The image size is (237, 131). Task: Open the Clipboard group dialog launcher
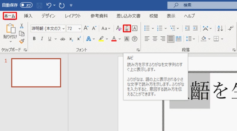click(x=25, y=50)
